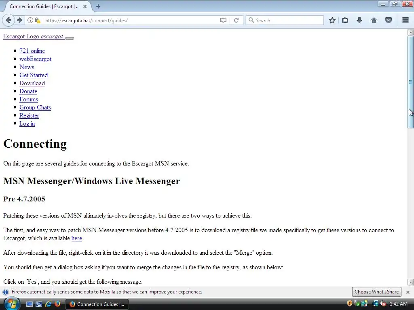The width and height of the screenshot is (414, 310).
Task: Launch Internet Explorer from quick launch
Action: click(x=48, y=304)
